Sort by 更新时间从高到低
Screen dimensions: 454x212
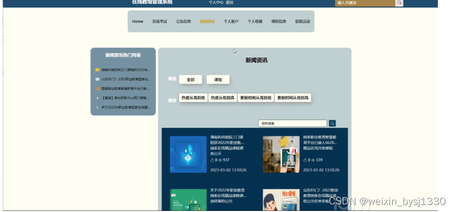(256, 98)
